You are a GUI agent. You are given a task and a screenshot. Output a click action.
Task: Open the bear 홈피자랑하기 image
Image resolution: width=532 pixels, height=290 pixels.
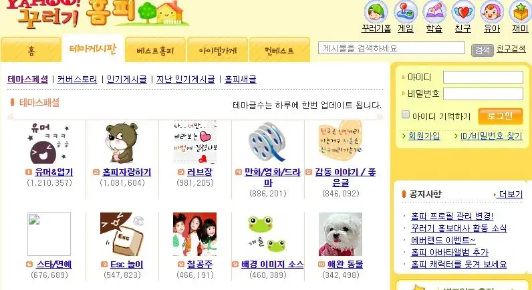coord(122,142)
